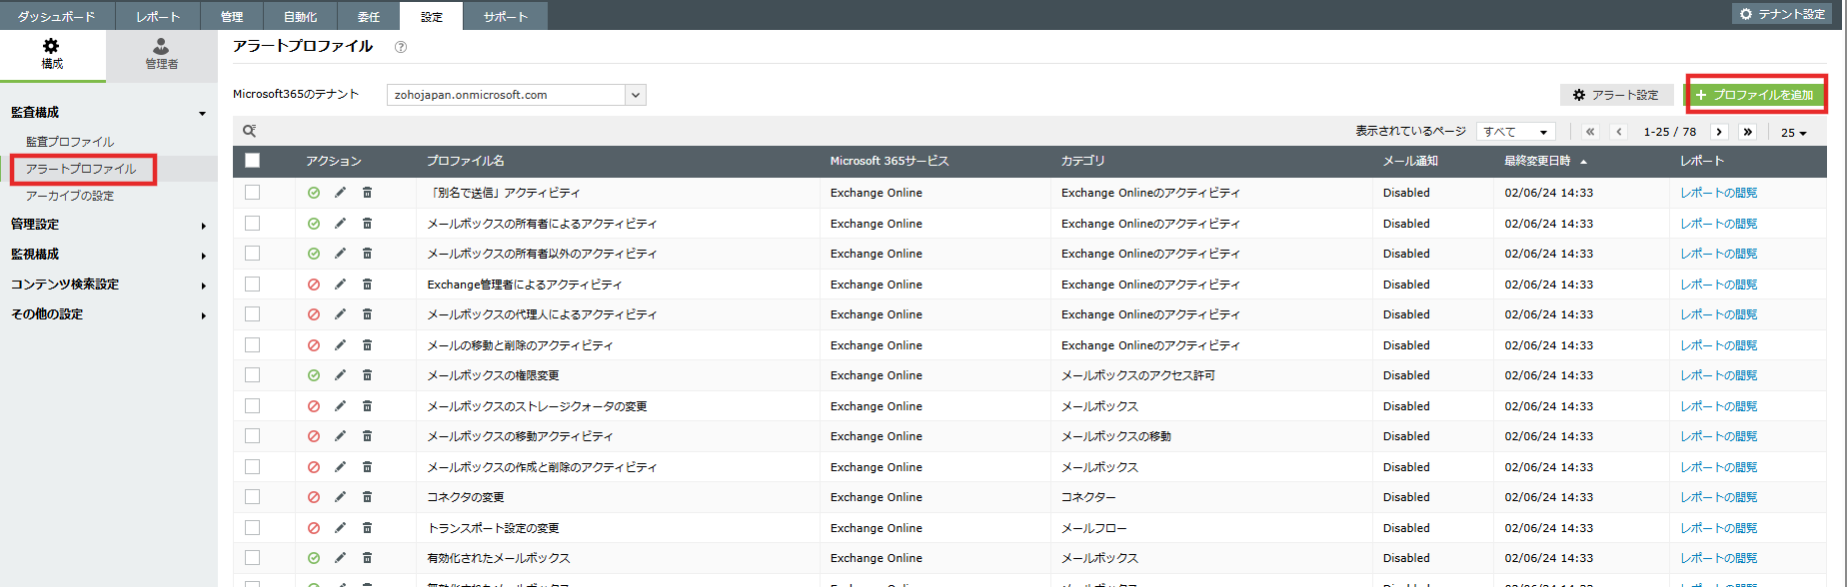
Task: Sort by the 最終変更日時 column header
Action: point(1537,161)
